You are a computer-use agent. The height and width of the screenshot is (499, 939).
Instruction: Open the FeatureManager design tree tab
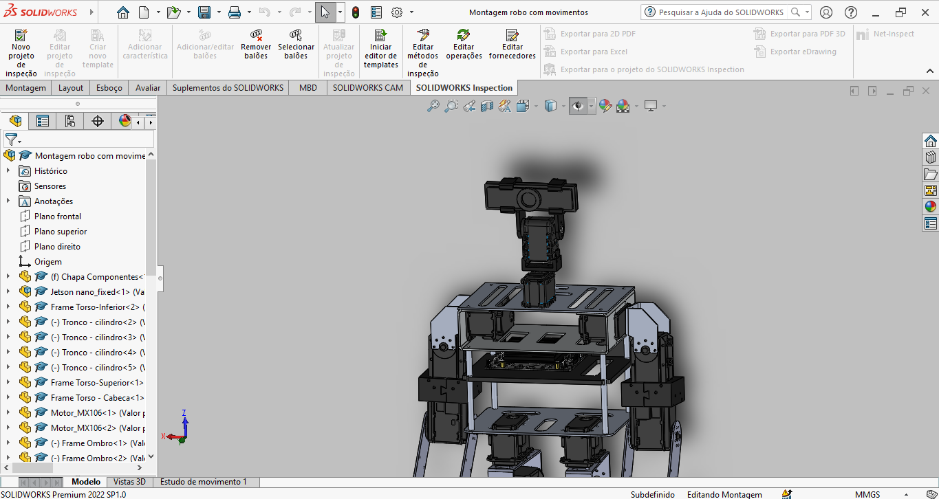(16, 121)
